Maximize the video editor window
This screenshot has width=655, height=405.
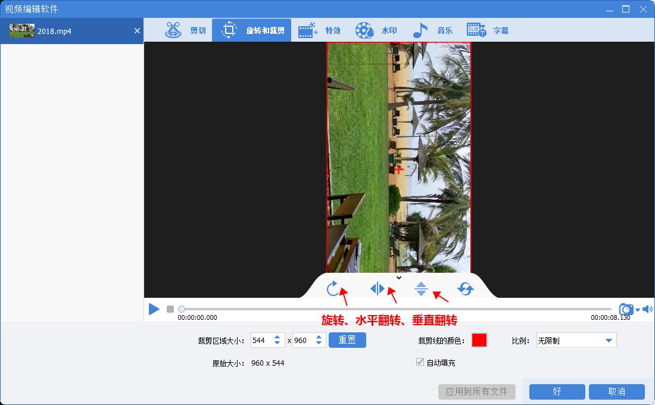pos(626,9)
